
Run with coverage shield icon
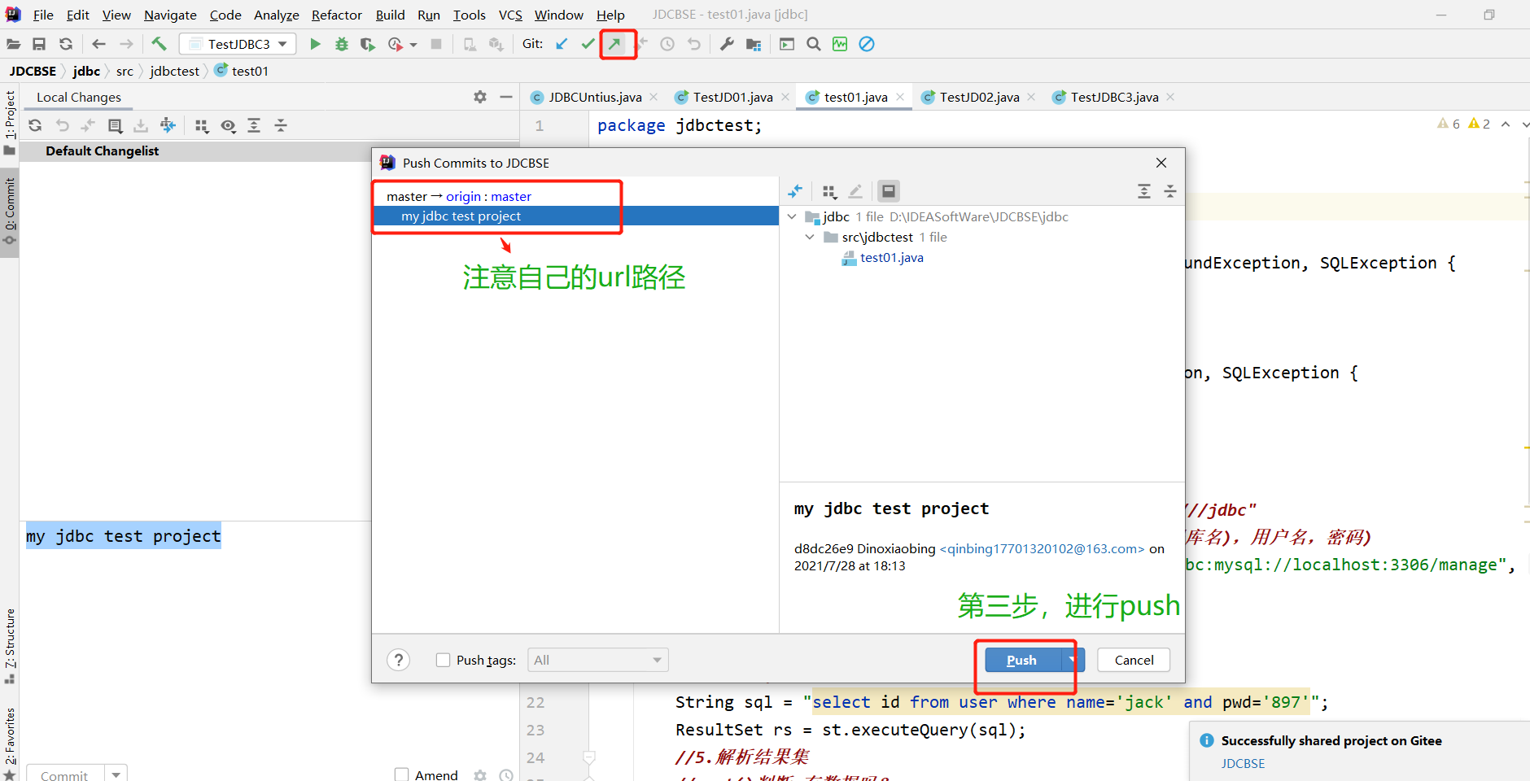click(368, 44)
